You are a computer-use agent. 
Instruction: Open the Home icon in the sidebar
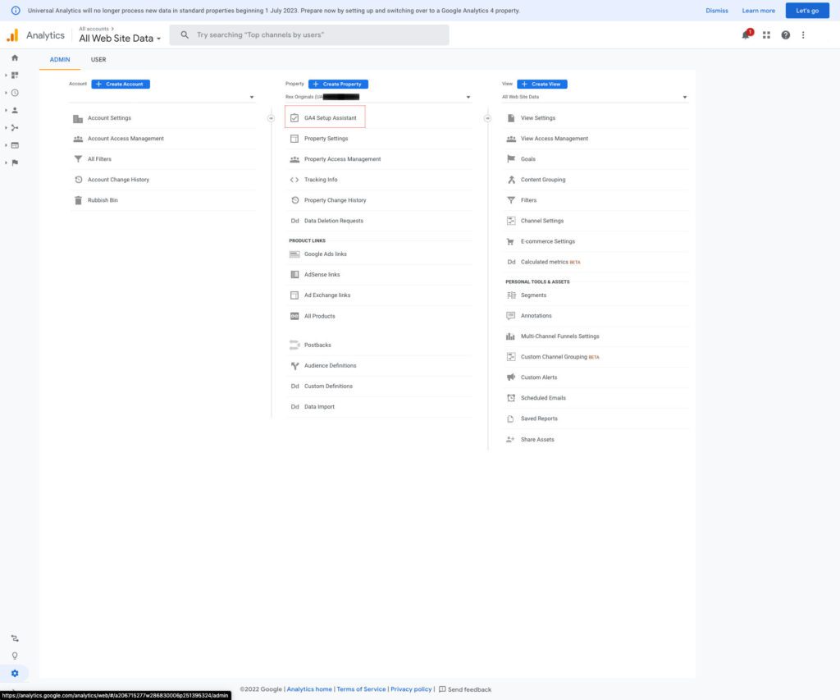point(14,58)
